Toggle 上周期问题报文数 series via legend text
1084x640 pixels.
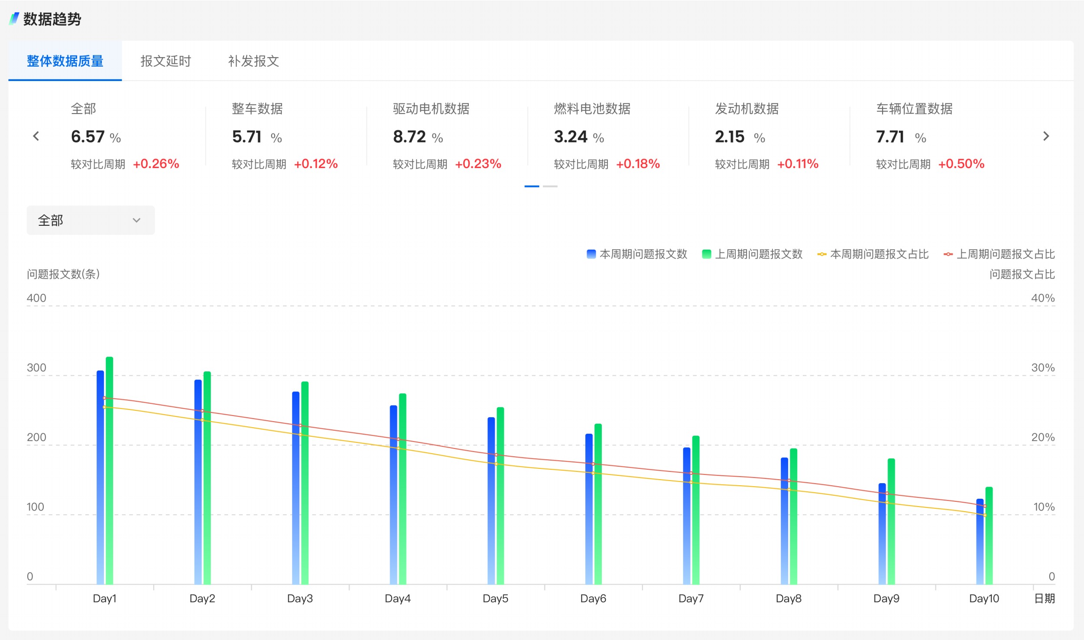759,254
